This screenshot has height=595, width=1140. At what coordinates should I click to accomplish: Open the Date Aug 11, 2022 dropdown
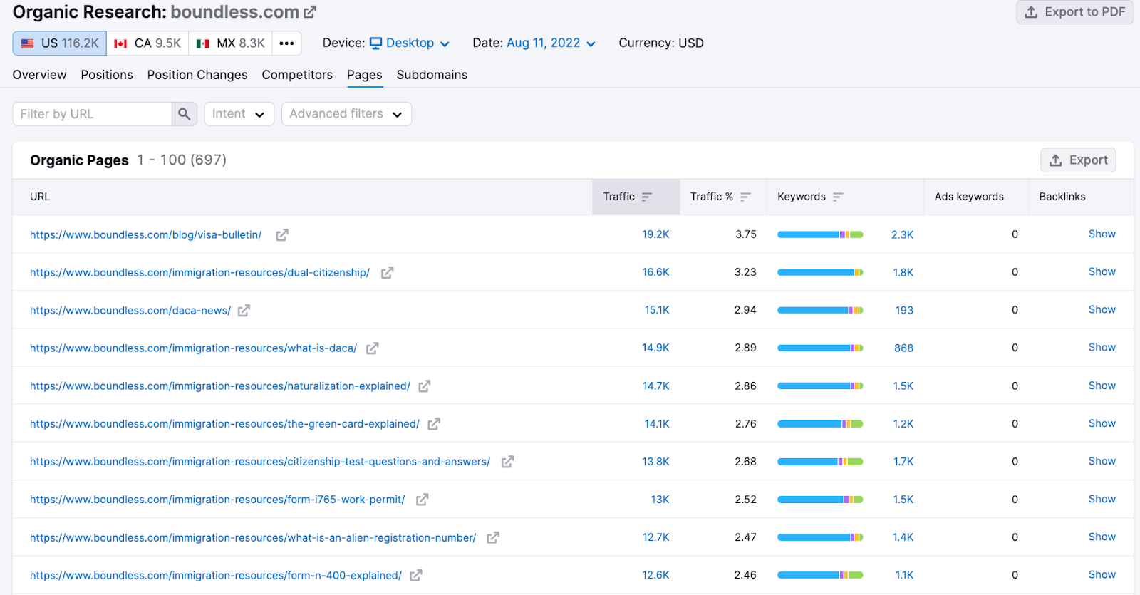tap(551, 43)
